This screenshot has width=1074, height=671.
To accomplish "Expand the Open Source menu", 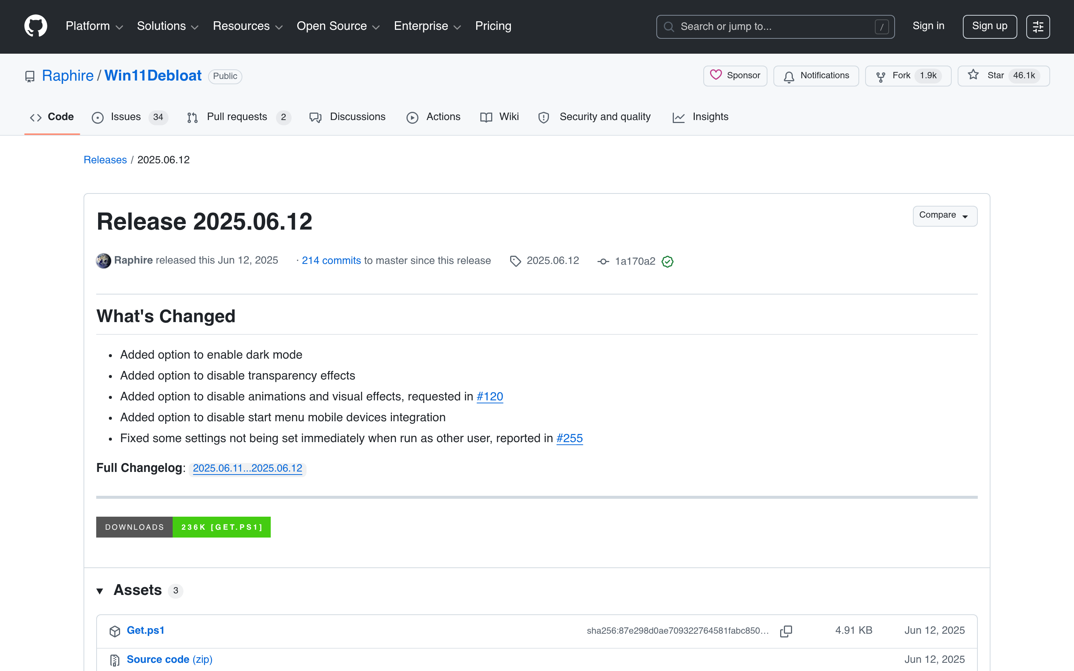I will tap(338, 26).
